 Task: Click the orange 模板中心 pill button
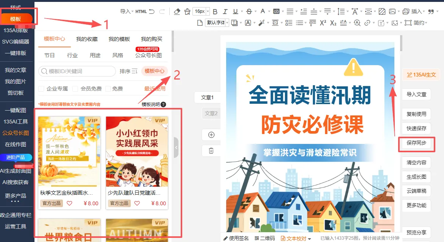pos(154,71)
